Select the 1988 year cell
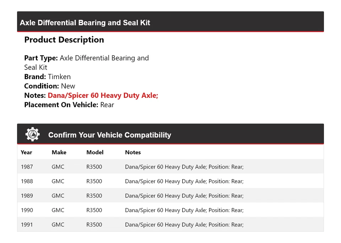The image size is (341, 243). point(27,181)
